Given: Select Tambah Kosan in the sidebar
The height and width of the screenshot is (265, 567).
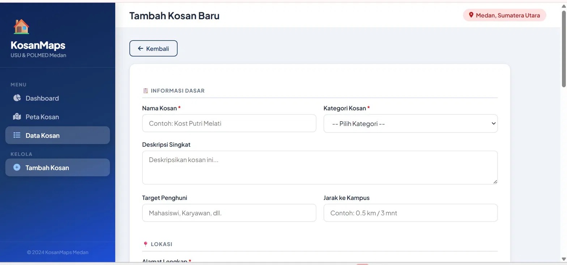Looking at the screenshot, I should click(57, 167).
